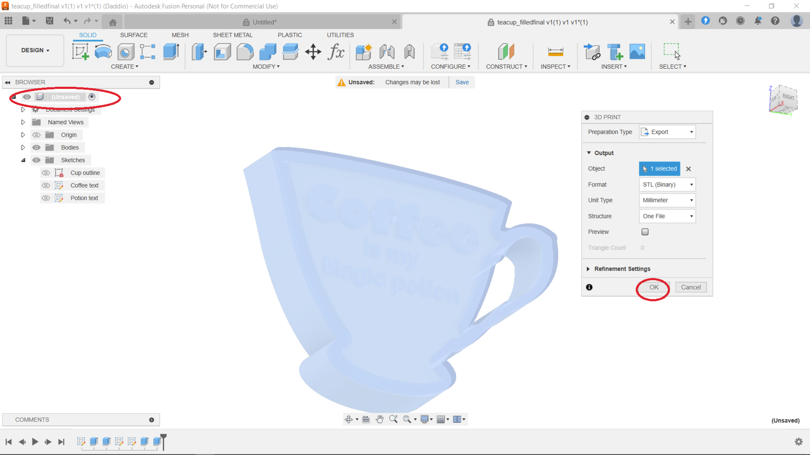
Task: Switch to the Untitled* document tab
Action: point(262,22)
